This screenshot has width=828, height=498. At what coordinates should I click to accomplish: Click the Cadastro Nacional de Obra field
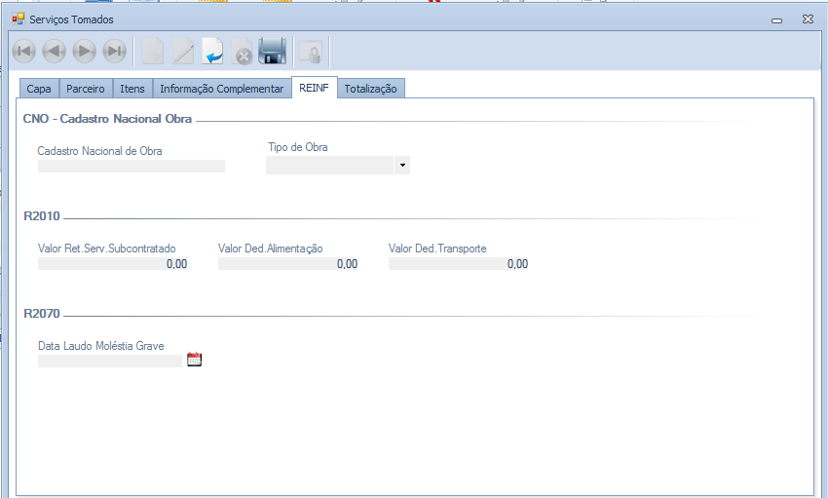click(132, 166)
